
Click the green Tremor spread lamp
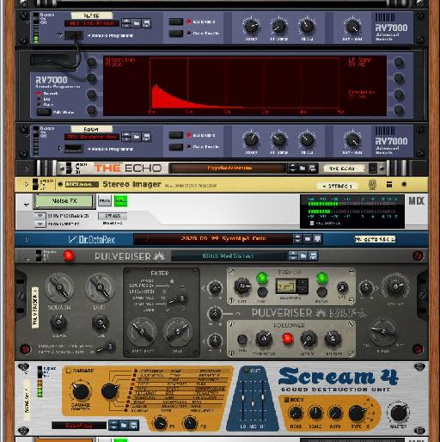click(x=321, y=278)
